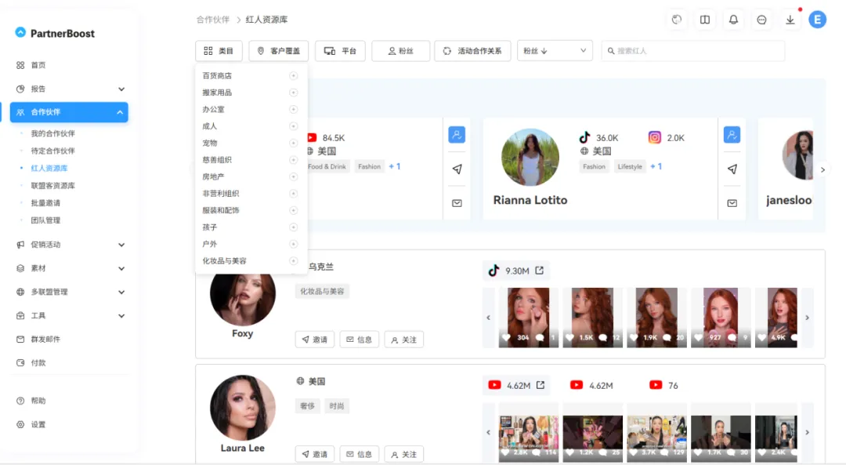
Task: Click the 搜索红人 search field
Action: click(x=693, y=51)
